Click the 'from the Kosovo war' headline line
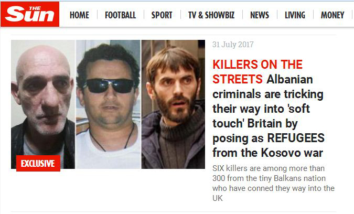This screenshot has height=214, width=354. pos(268,153)
